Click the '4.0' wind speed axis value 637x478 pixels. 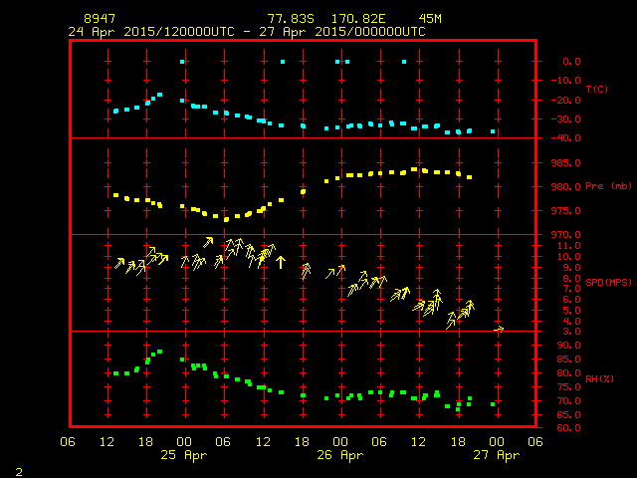tap(571, 321)
